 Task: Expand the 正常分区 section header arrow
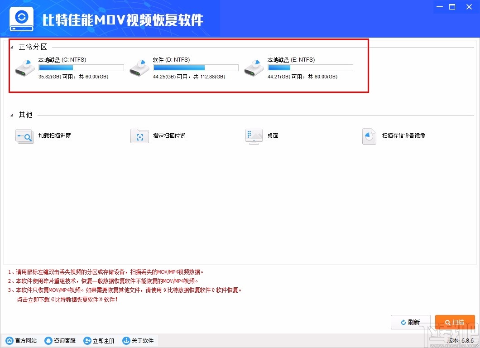coord(12,46)
